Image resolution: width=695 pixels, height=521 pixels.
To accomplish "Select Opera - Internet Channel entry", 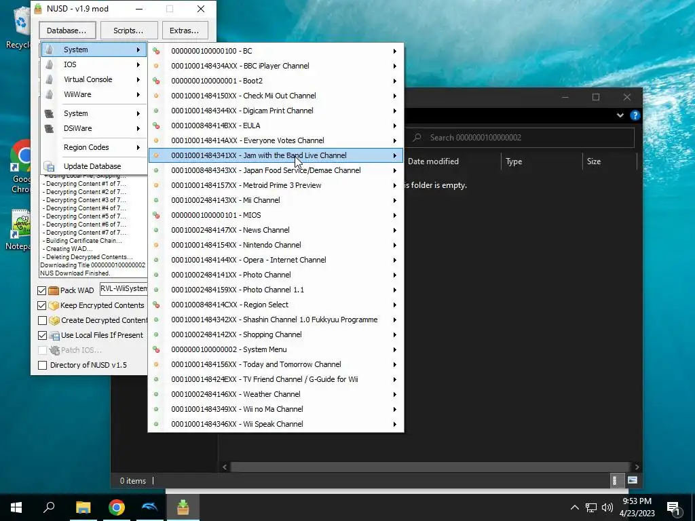I will tap(276, 260).
